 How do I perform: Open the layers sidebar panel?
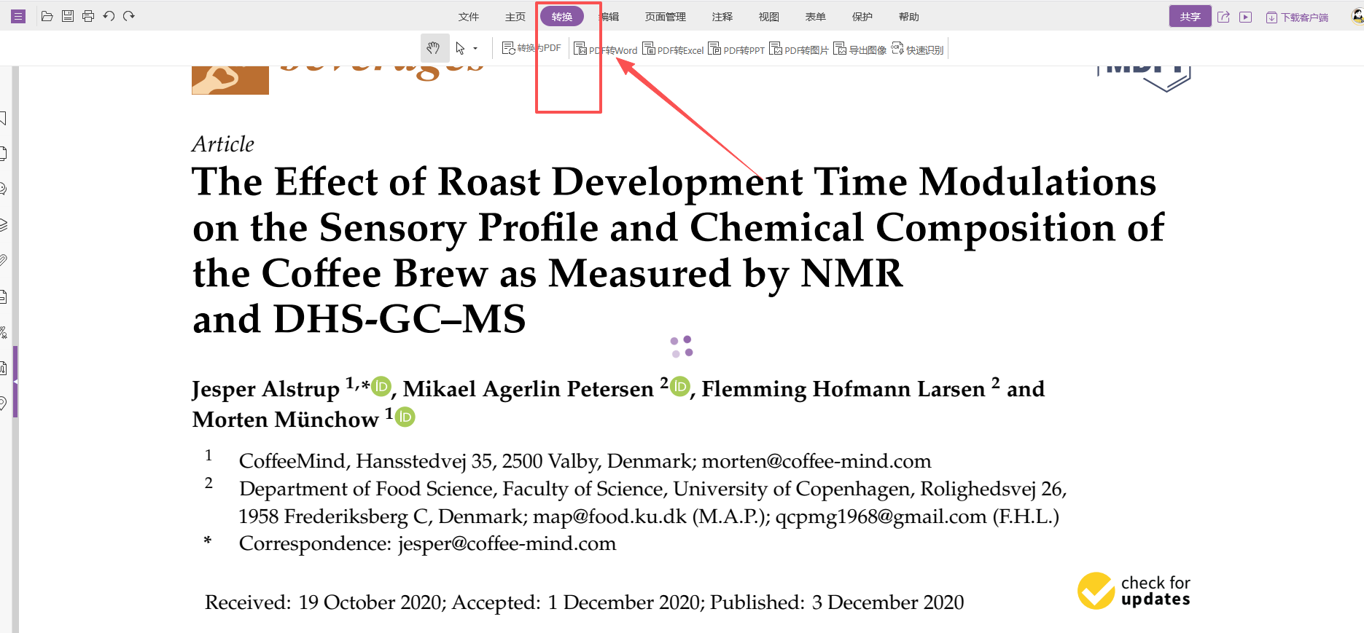[3, 224]
